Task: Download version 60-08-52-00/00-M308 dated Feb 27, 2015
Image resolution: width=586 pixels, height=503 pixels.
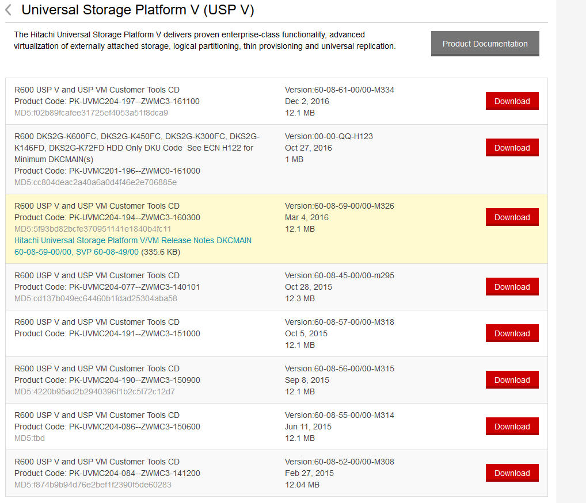Action: pos(512,473)
